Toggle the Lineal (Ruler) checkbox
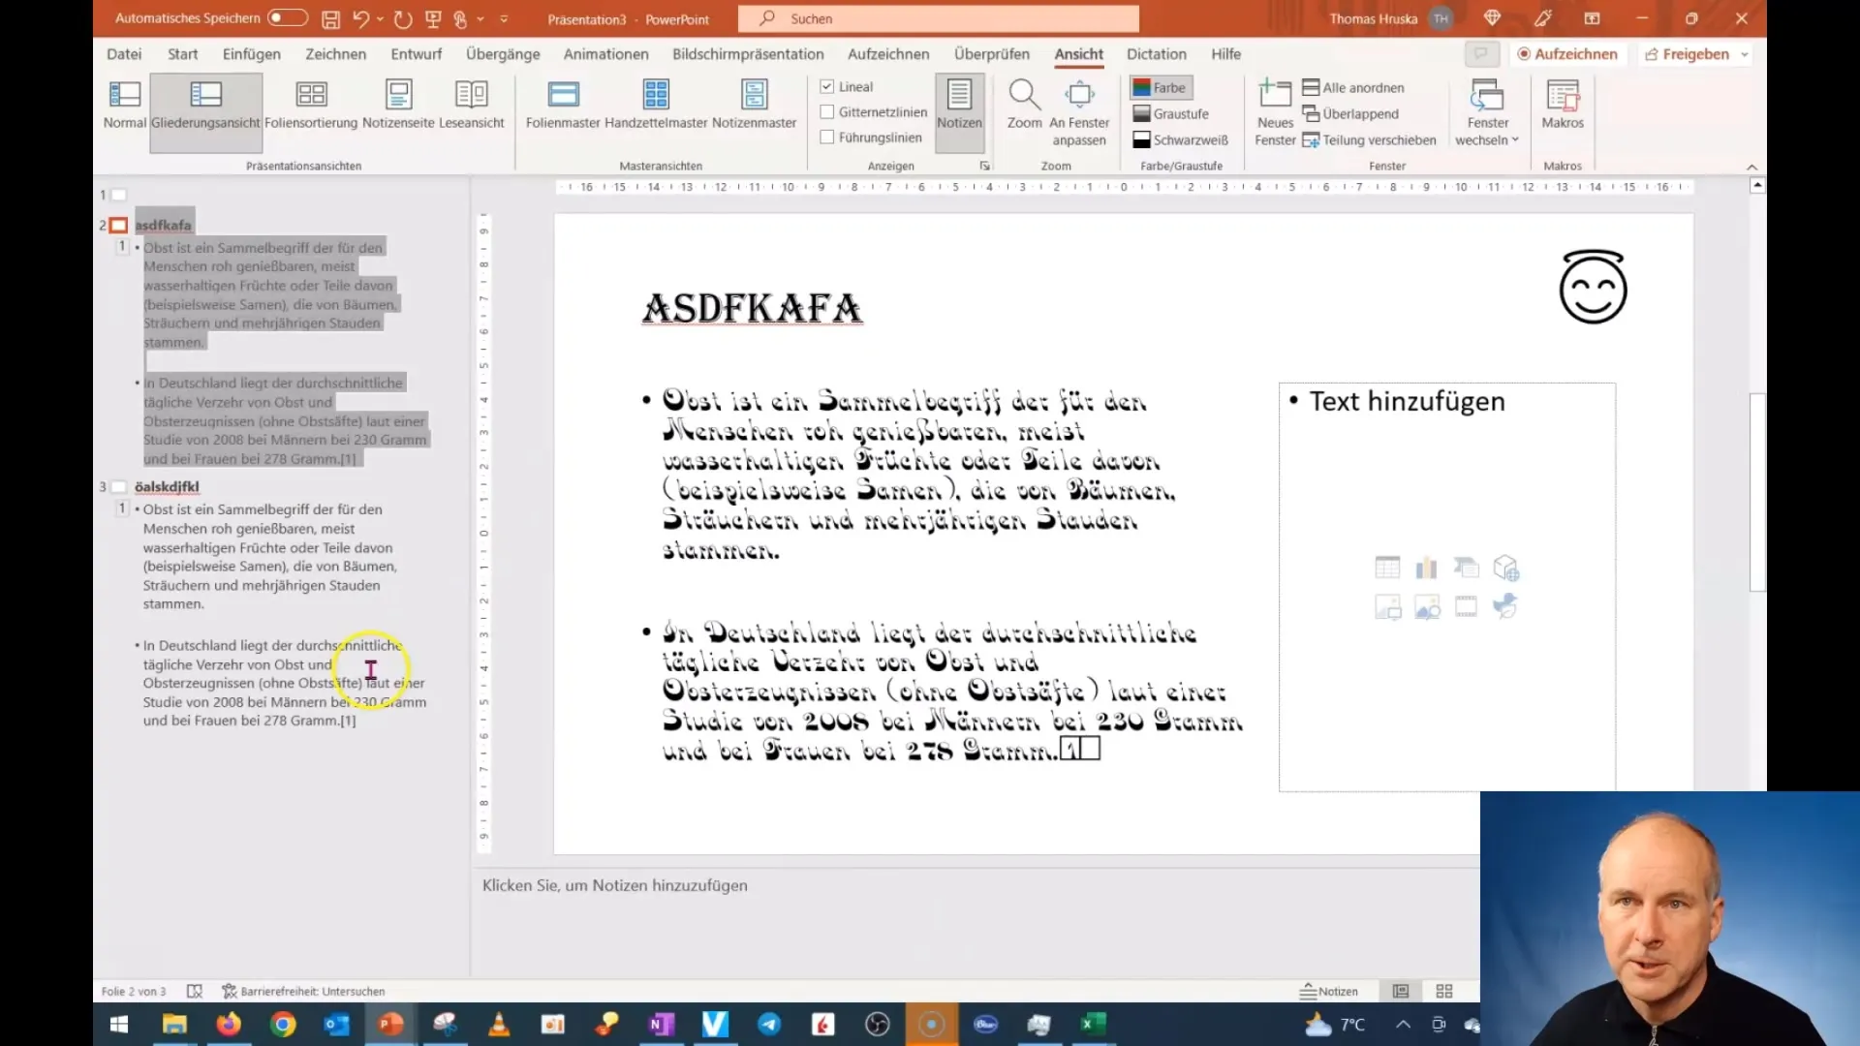The image size is (1860, 1046). coord(828,85)
